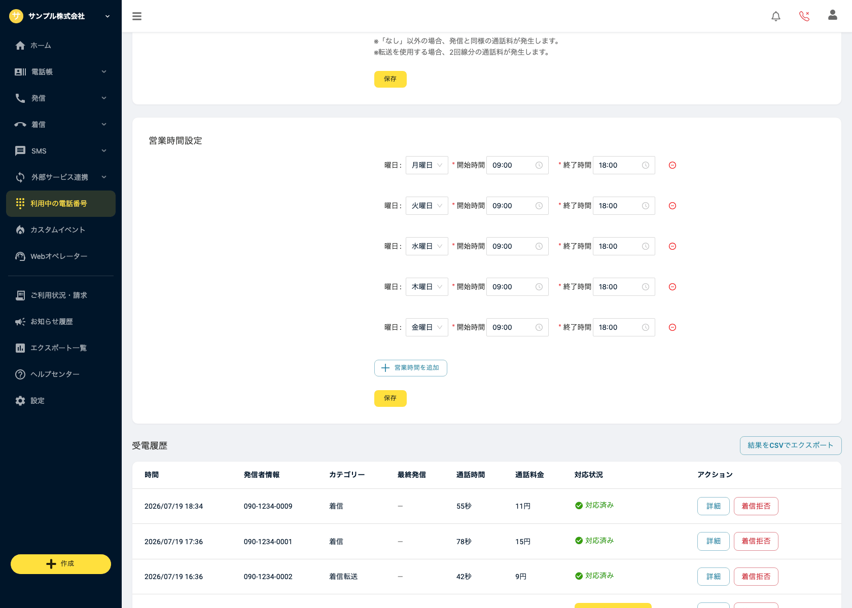Click the 通話料金 column header
Screen dimensions: 852x608
point(529,475)
